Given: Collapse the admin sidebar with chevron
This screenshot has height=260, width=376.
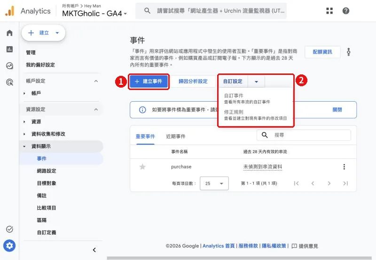Looking at the screenshot, I should 94,250.
